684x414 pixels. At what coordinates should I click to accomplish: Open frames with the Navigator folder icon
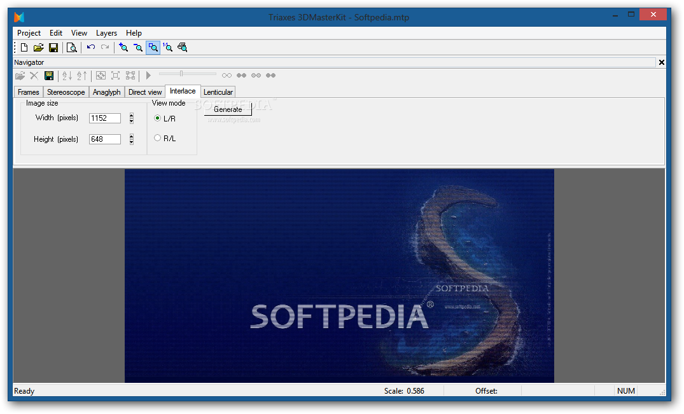coord(20,76)
